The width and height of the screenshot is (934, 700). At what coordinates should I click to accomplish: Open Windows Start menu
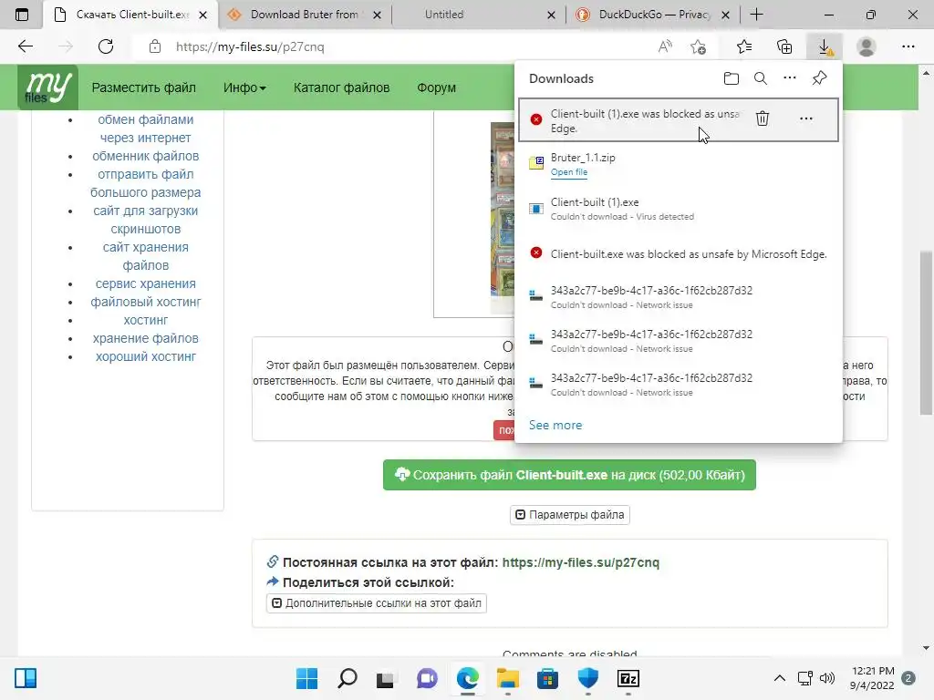pyautogui.click(x=306, y=678)
